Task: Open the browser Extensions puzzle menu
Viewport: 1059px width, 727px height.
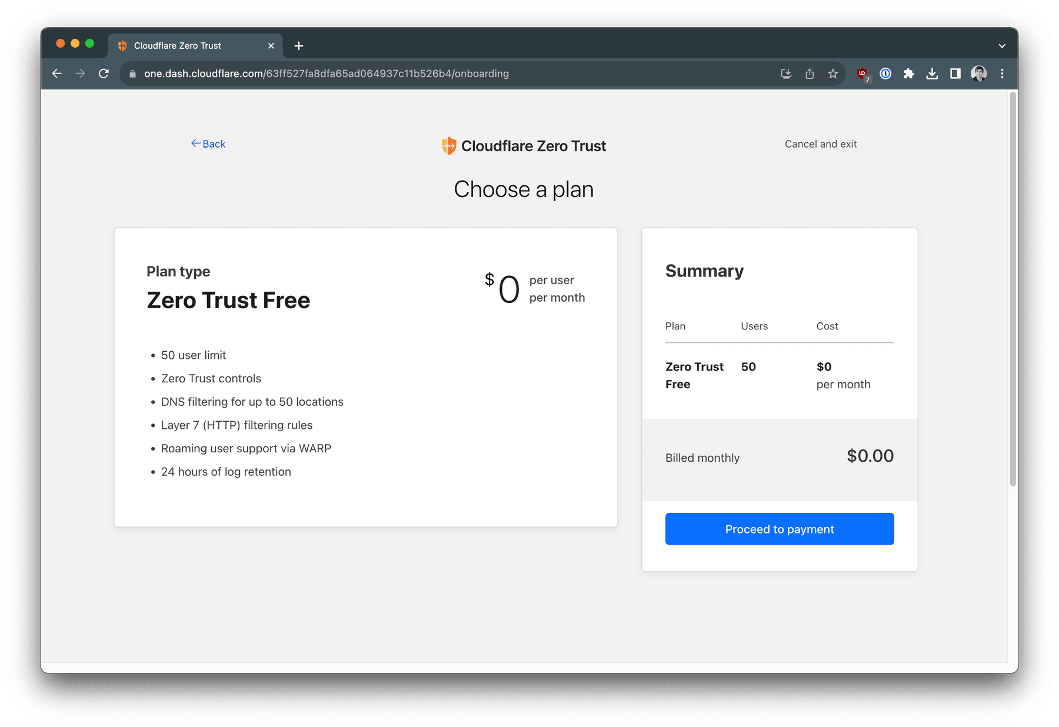Action: pyautogui.click(x=909, y=74)
